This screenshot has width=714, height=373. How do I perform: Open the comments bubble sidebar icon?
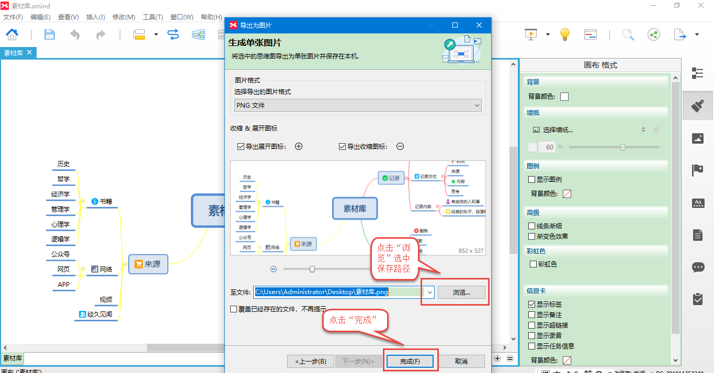tap(698, 267)
